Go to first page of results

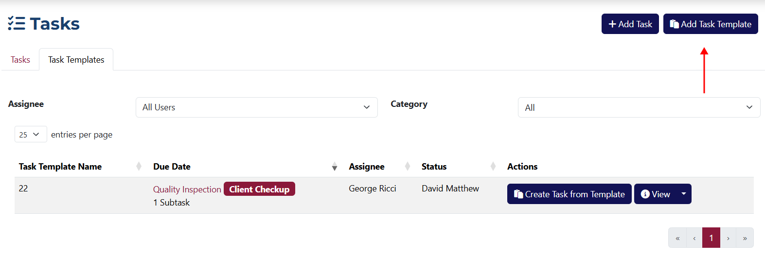pyautogui.click(x=677, y=238)
